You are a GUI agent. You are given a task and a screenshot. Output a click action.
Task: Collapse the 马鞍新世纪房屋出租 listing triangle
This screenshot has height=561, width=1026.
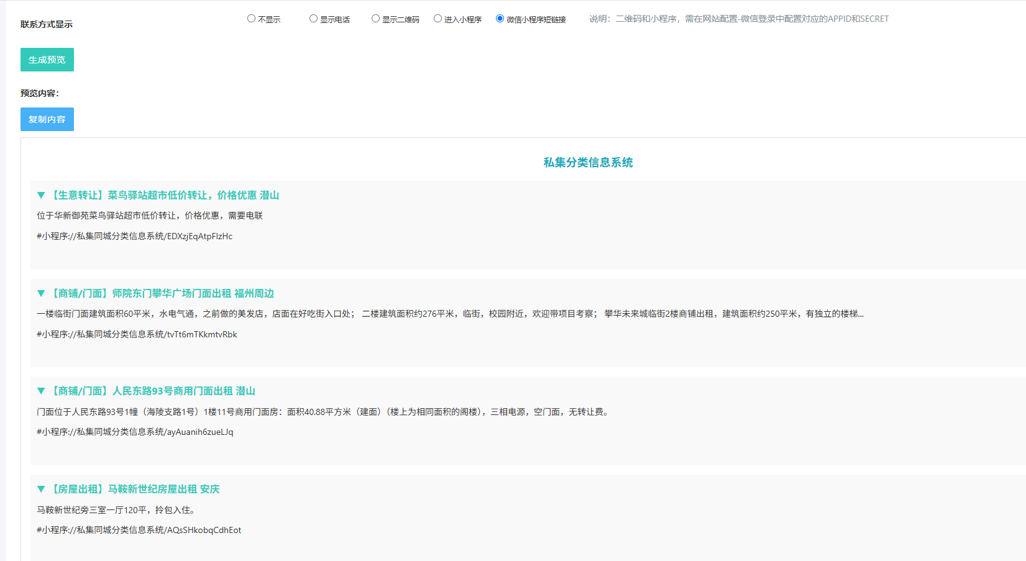(41, 489)
